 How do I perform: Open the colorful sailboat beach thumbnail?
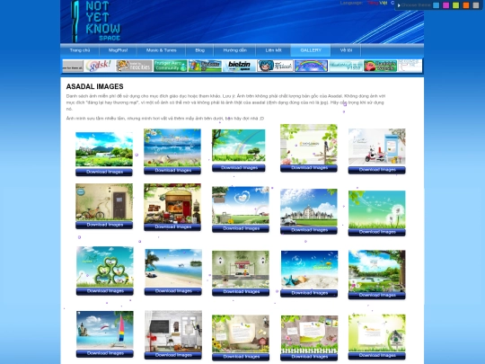point(105,330)
